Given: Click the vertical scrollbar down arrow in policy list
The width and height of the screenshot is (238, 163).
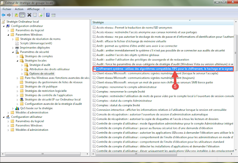Looking at the screenshot, I should pos(236,150).
